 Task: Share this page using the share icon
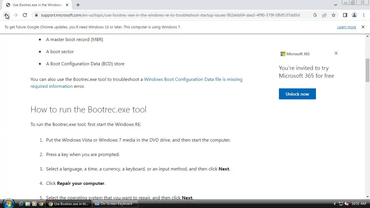(x=324, y=15)
